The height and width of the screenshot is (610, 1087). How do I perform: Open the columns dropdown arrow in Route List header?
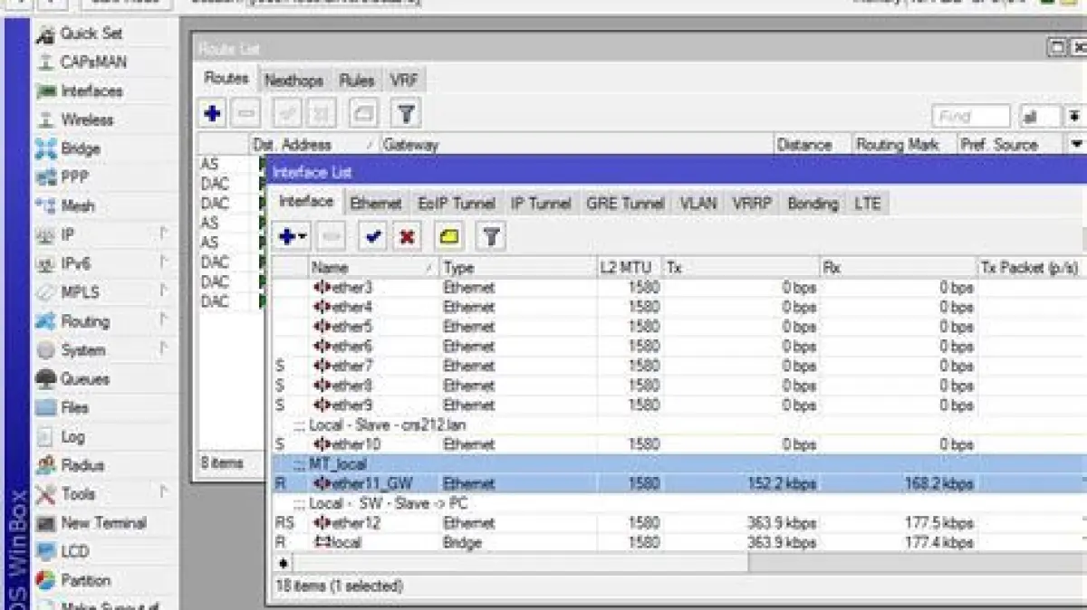point(1076,145)
